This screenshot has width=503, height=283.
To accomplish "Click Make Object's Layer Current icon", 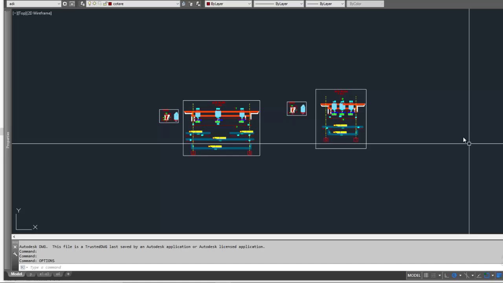I will 184,4.
